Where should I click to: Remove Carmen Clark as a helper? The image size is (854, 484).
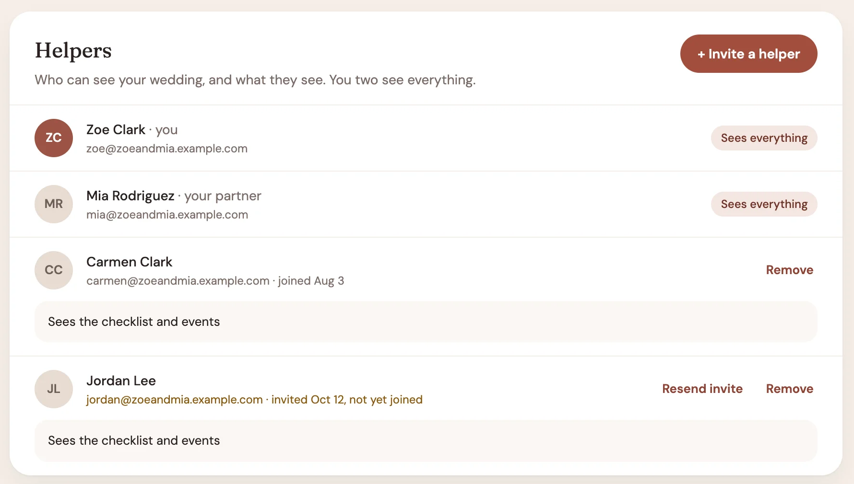pyautogui.click(x=789, y=270)
